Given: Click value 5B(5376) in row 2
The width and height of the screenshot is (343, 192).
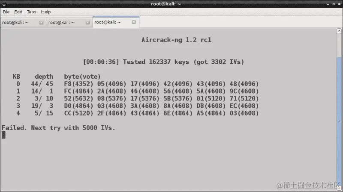Looking at the screenshot, I should 178,99.
